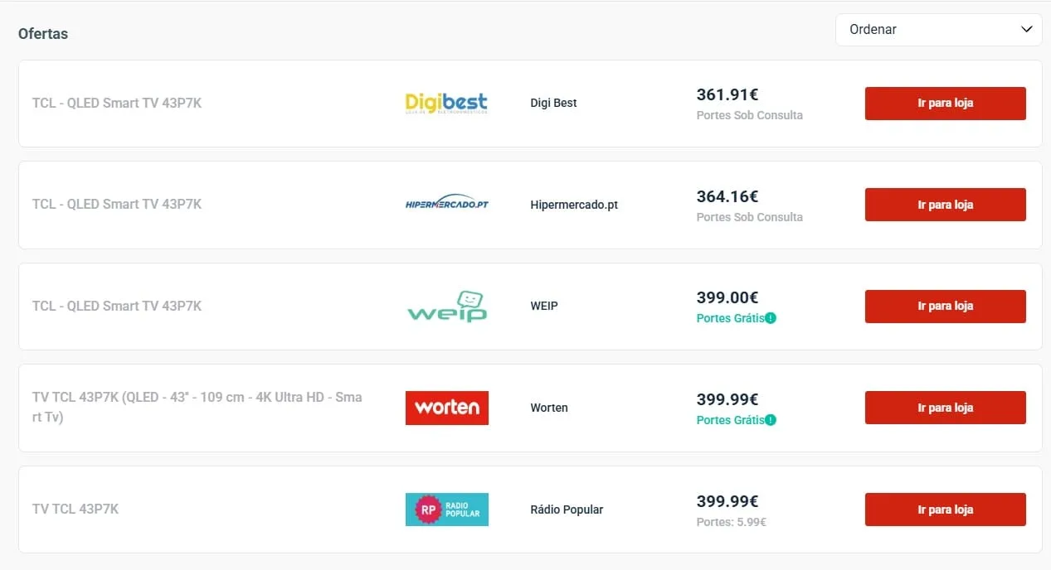Click "Ir para loja" on the WEIP offer
1051x570 pixels.
[945, 306]
